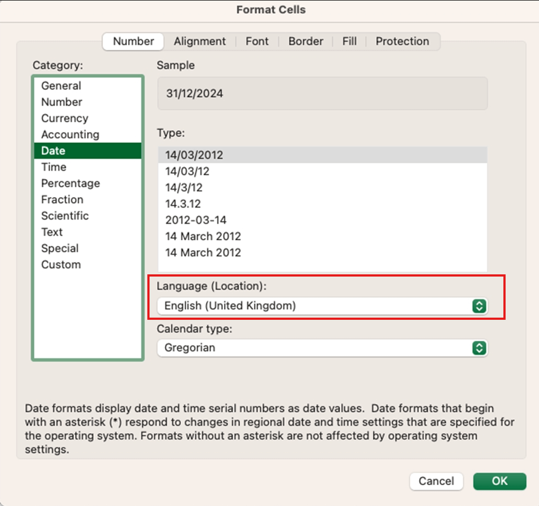Viewport: 539px width, 506px height.
Task: Switch to the Alignment tab
Action: [199, 41]
